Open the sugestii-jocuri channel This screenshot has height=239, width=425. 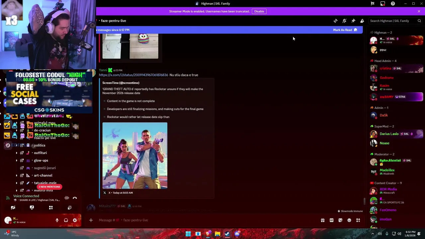44,168
